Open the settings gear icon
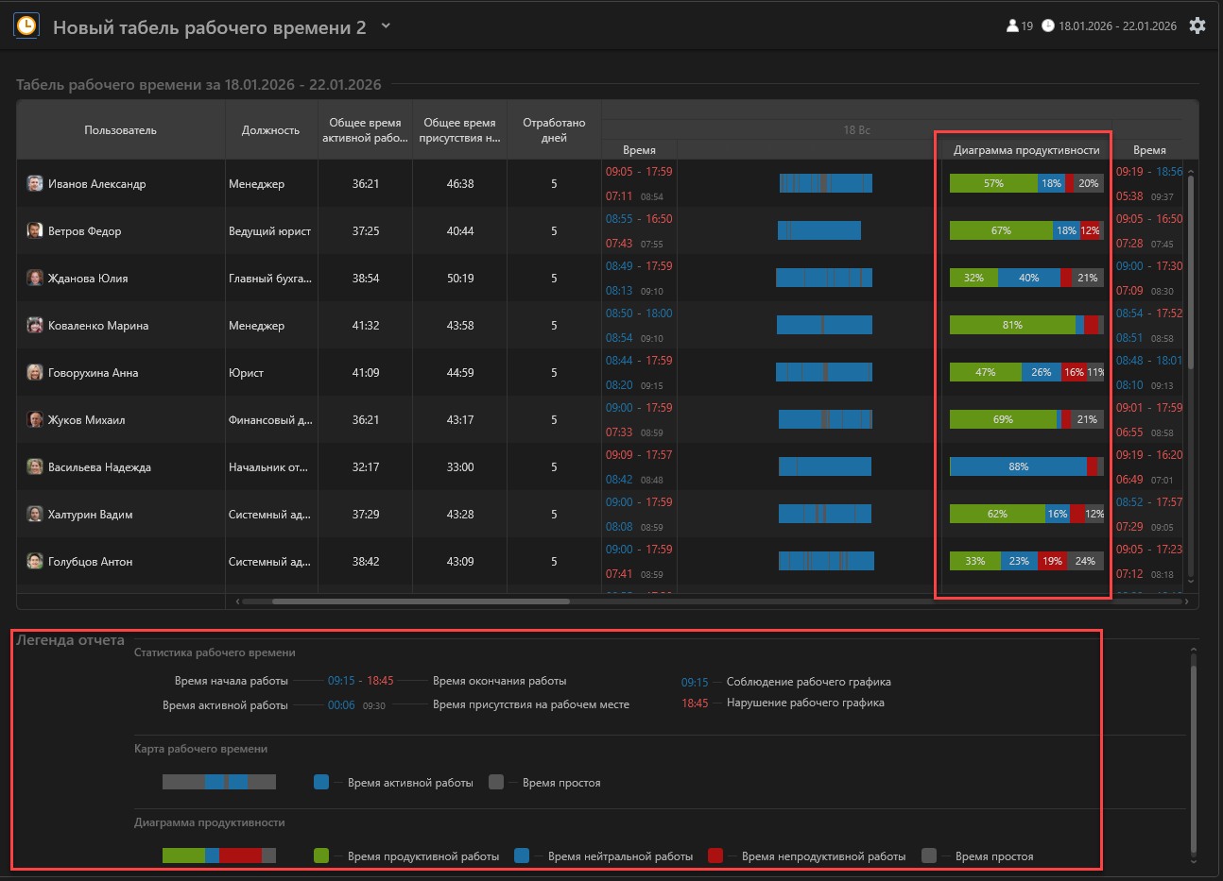 click(1197, 25)
